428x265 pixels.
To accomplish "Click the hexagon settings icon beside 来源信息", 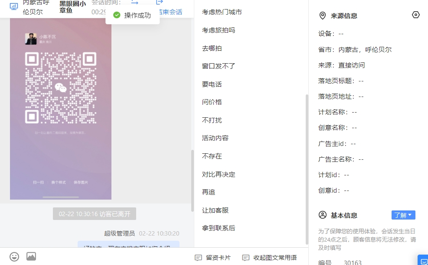I will [415, 15].
